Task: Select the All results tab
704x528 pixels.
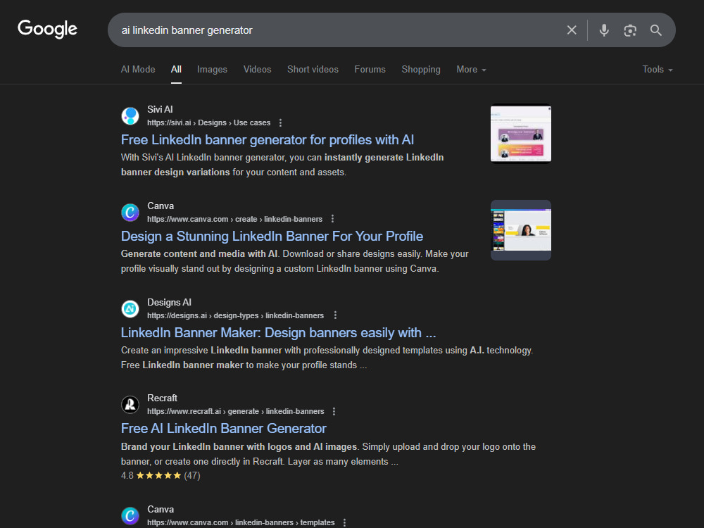Action: (176, 70)
